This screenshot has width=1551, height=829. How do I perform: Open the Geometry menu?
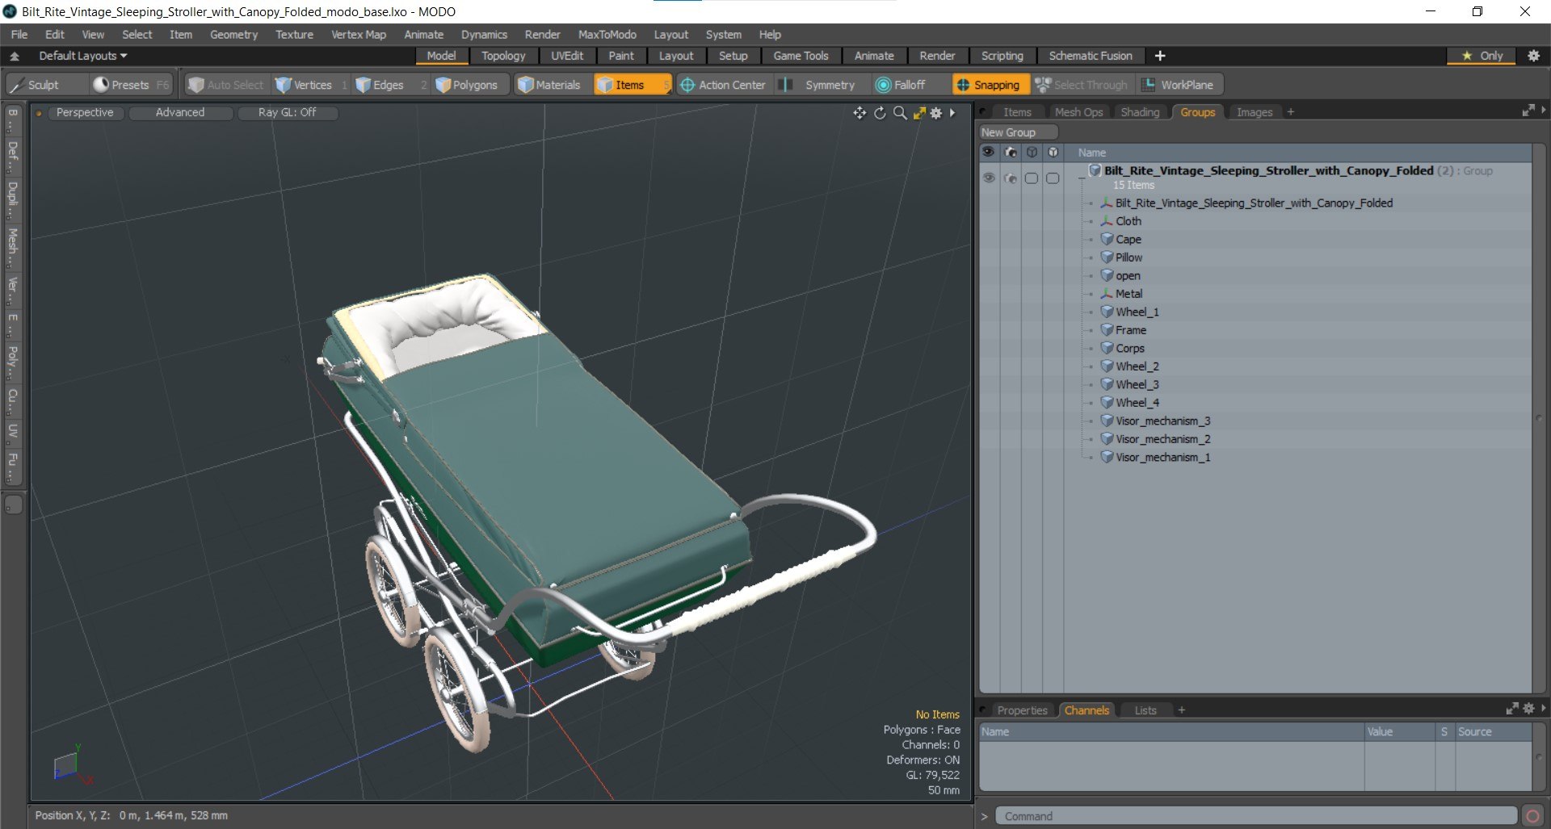tap(233, 35)
